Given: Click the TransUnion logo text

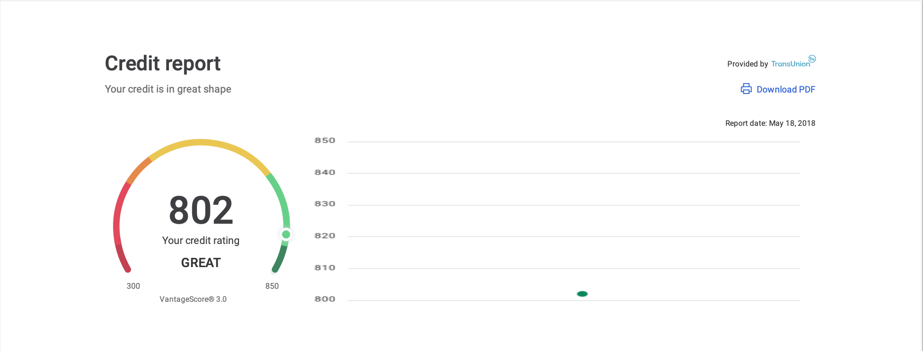Looking at the screenshot, I should pos(790,64).
